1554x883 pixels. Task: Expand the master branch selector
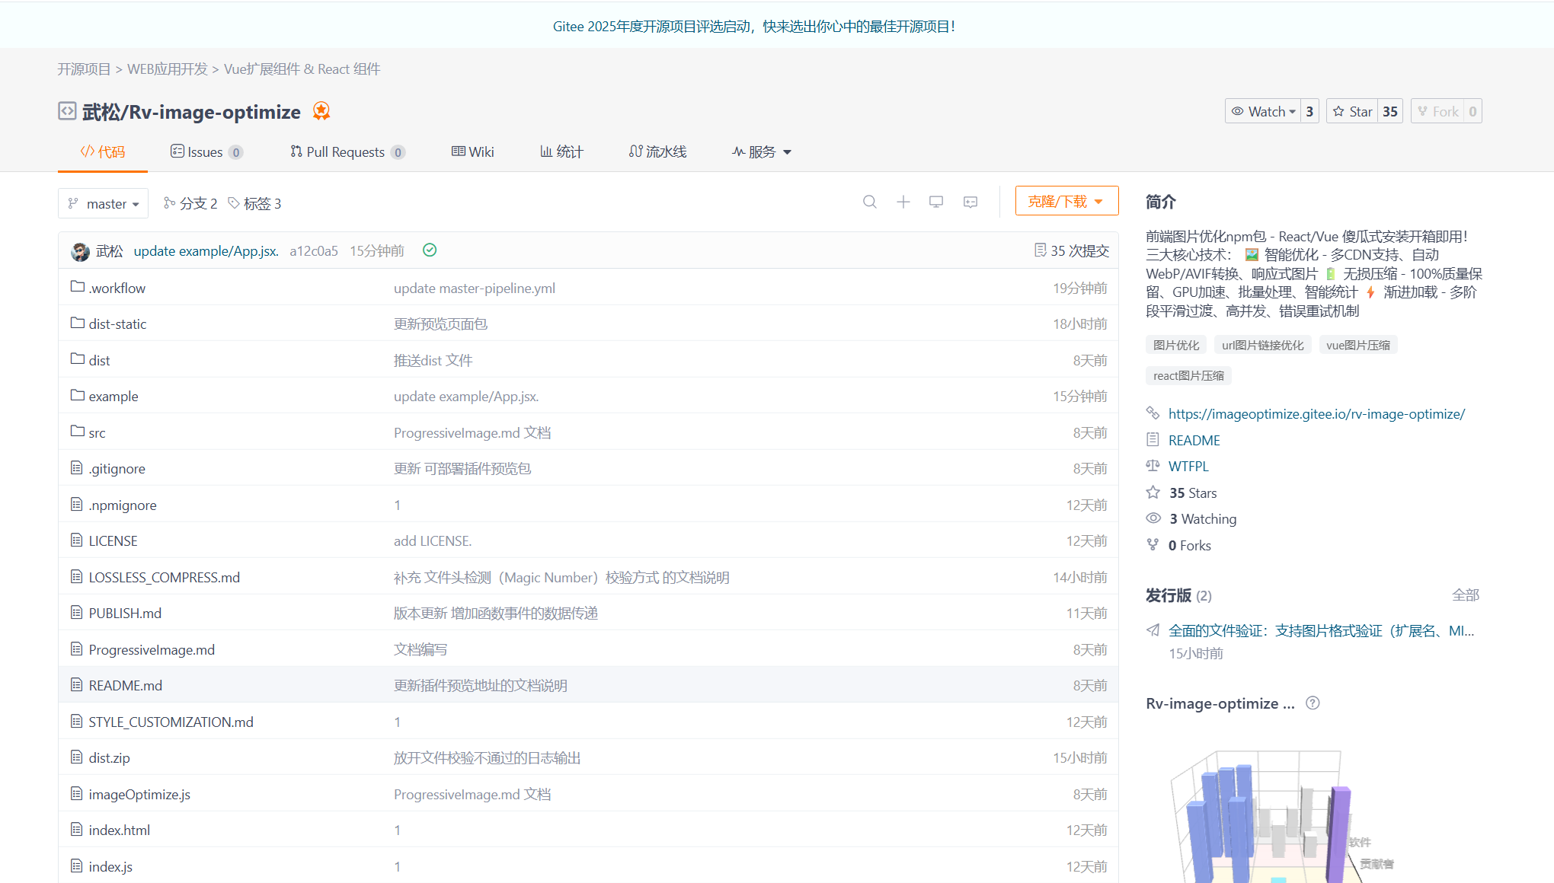(x=103, y=203)
